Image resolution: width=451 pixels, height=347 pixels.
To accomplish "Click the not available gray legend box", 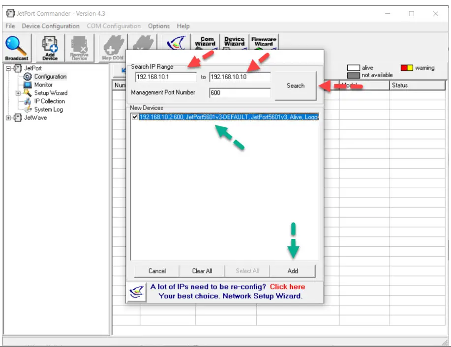I will (x=354, y=75).
